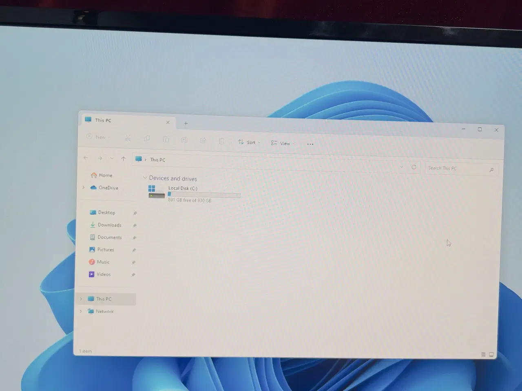522x391 pixels.
Task: Click the pin icon beside Videos
Action: pyautogui.click(x=133, y=275)
